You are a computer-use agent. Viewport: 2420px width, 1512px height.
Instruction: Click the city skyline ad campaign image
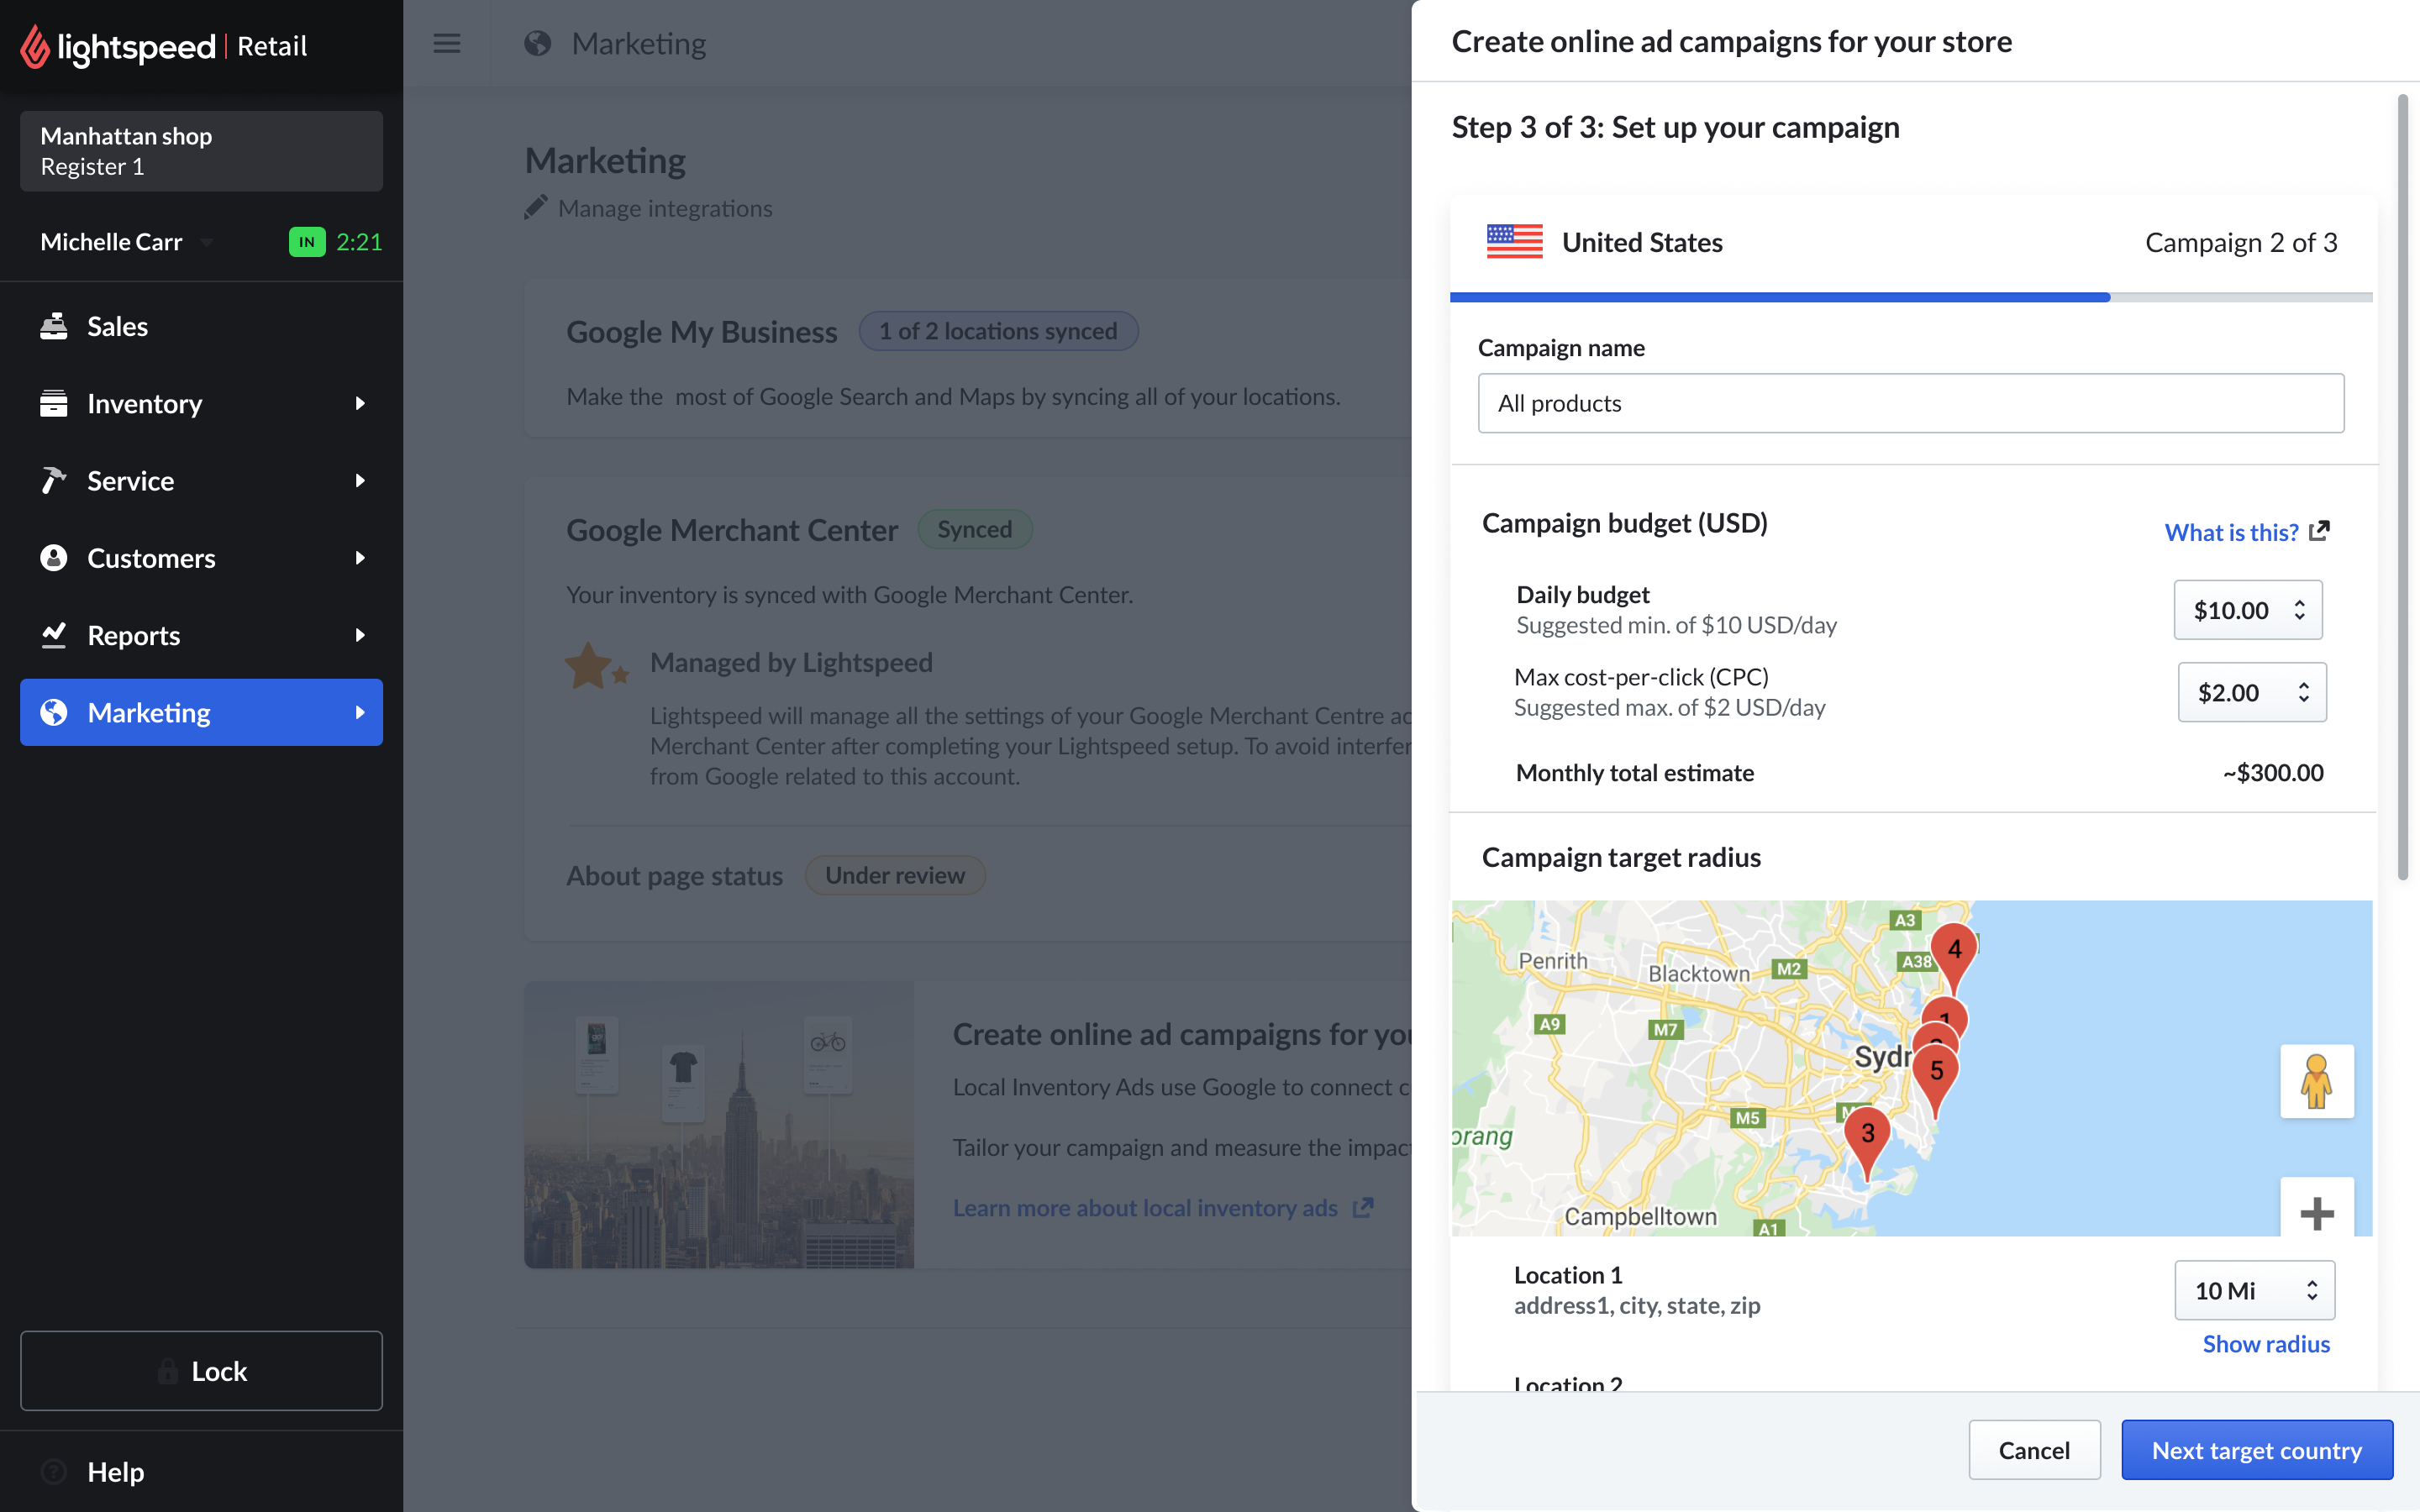(719, 1124)
